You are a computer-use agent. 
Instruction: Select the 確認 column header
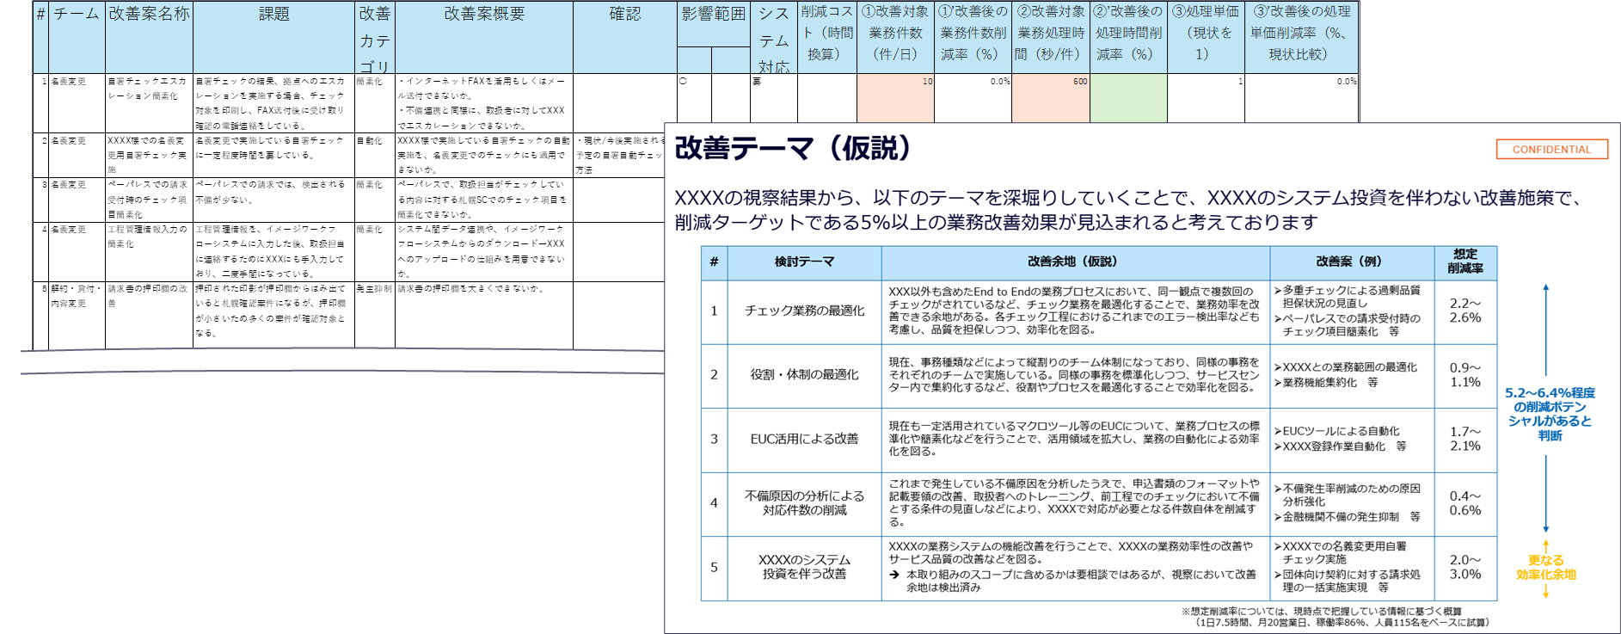[624, 37]
